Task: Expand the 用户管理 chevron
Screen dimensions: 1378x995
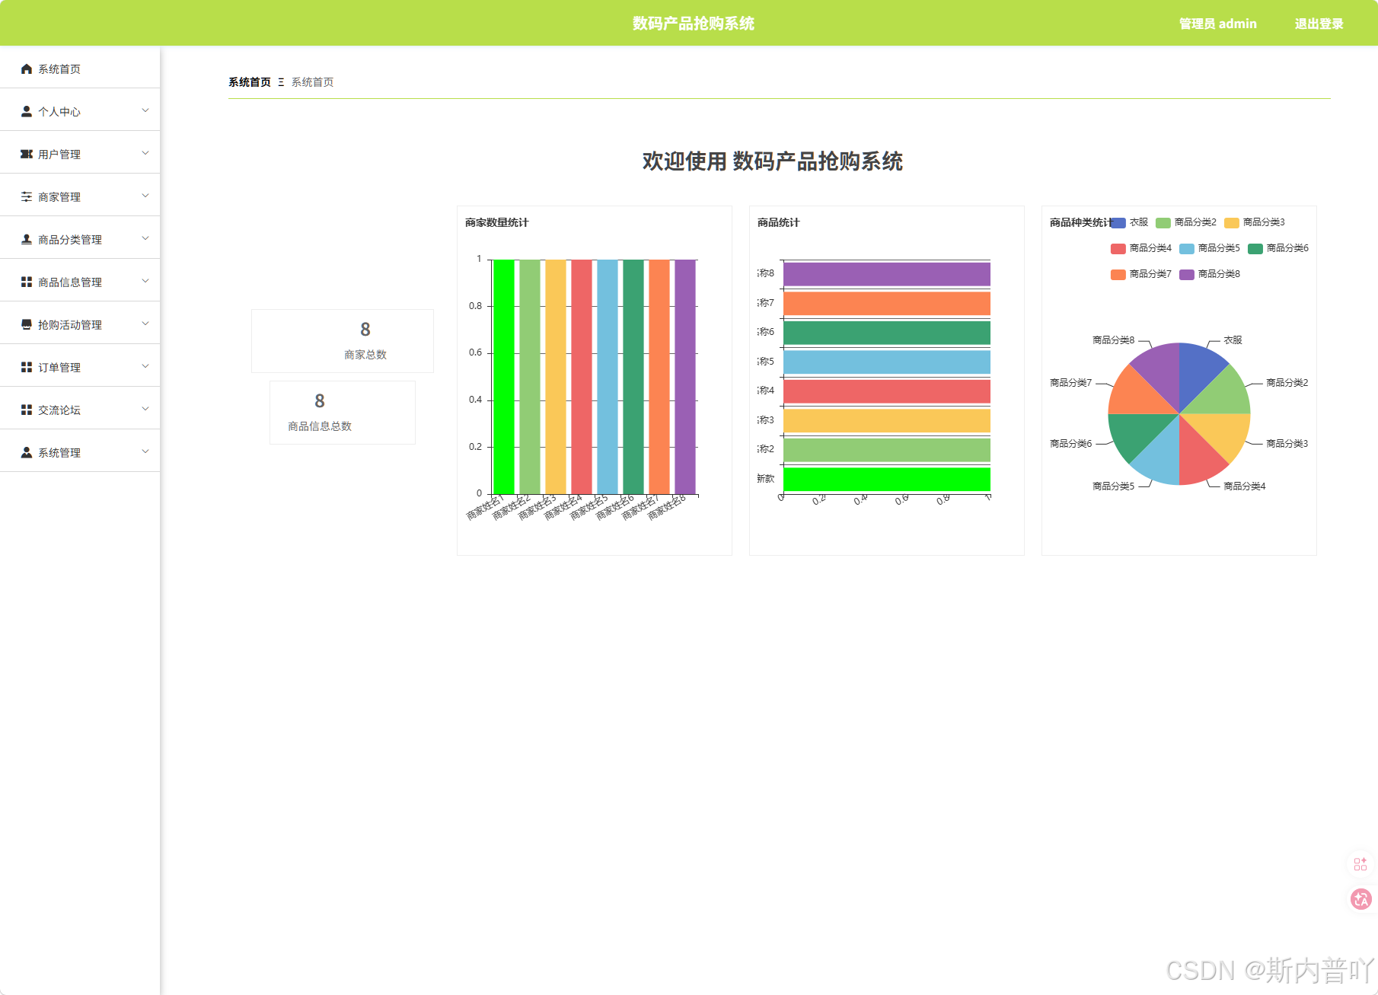Action: coord(145,154)
